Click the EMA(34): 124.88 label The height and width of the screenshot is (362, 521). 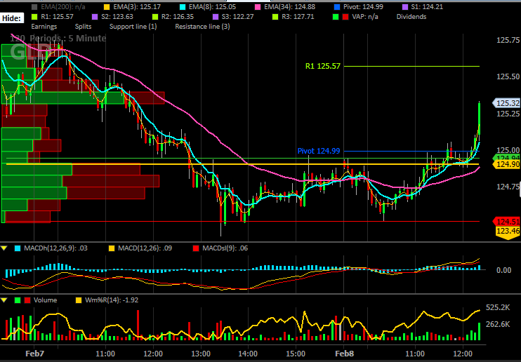click(x=289, y=6)
